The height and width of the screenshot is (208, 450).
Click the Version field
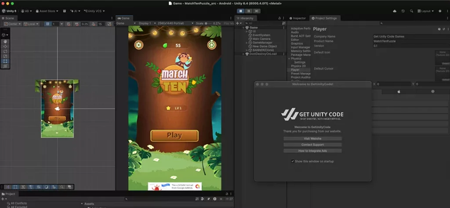coord(411,46)
